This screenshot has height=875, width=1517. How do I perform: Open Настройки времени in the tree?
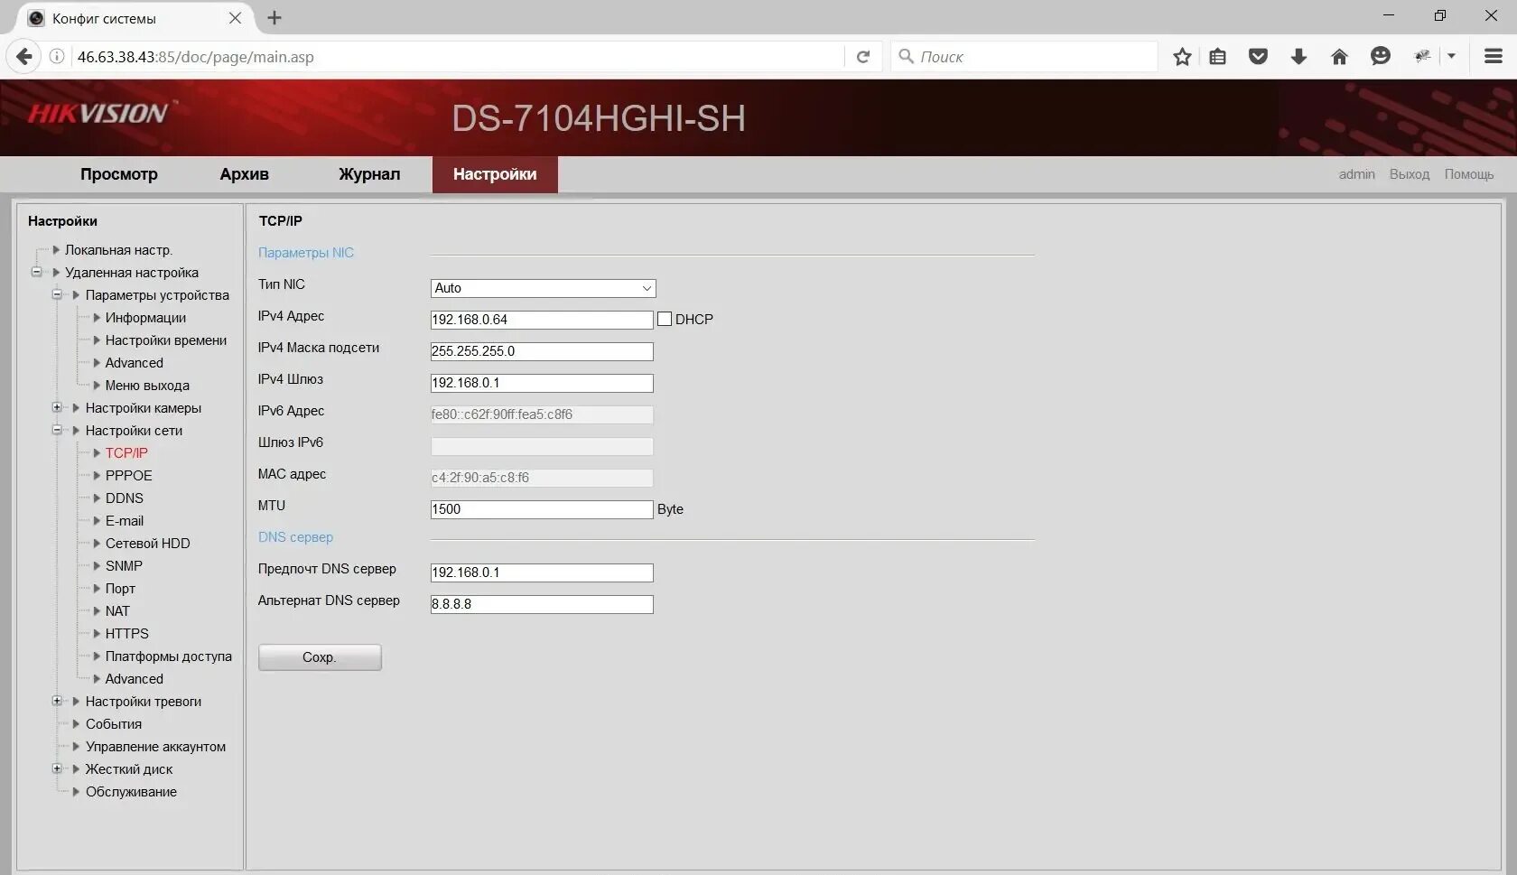click(x=166, y=340)
